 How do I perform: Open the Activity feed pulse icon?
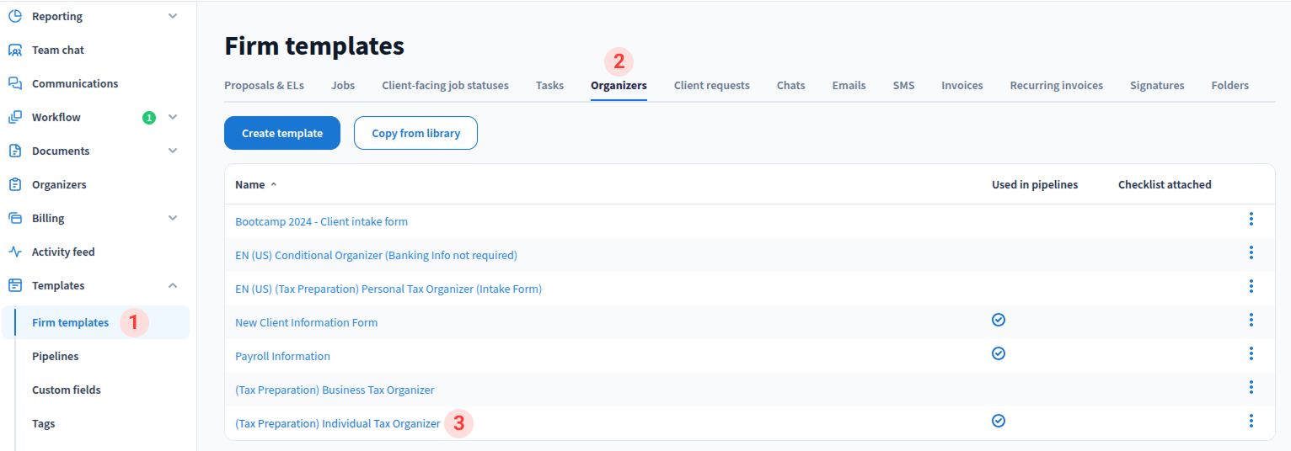pos(15,252)
